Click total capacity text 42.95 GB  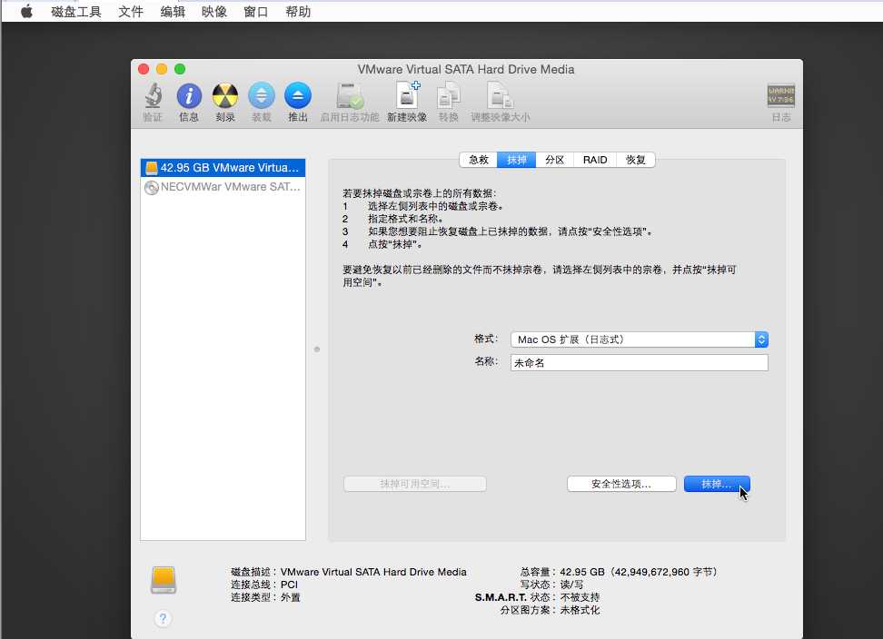pos(640,572)
